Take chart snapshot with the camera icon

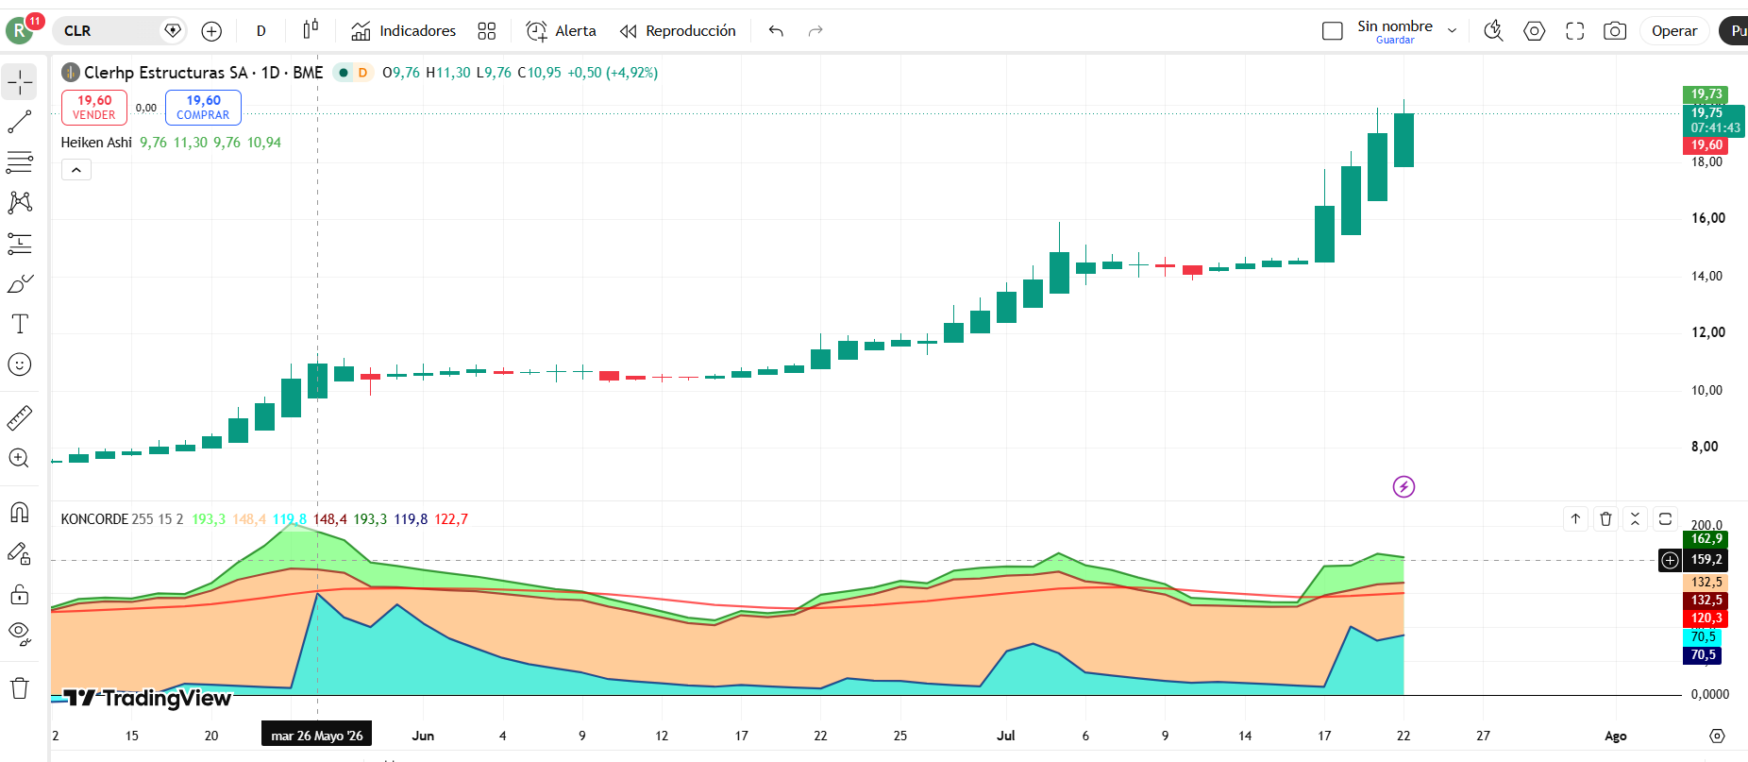[1615, 31]
